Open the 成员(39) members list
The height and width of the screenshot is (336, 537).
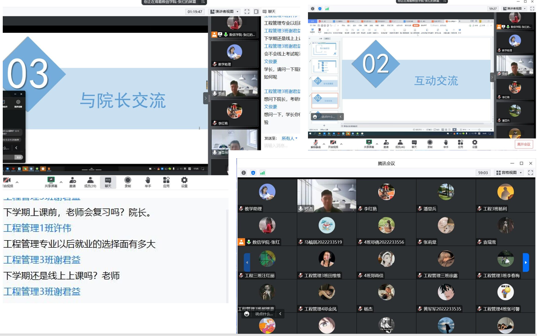[x=90, y=182]
